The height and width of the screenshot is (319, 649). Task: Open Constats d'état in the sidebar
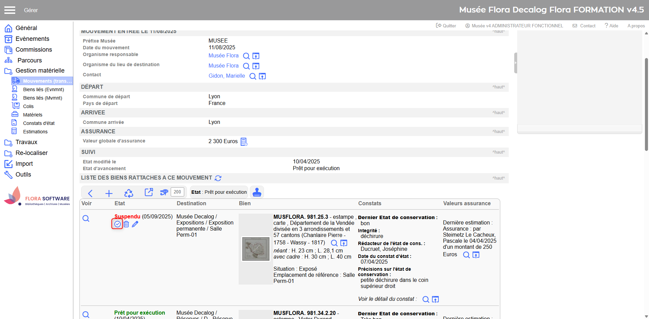pyautogui.click(x=39, y=123)
